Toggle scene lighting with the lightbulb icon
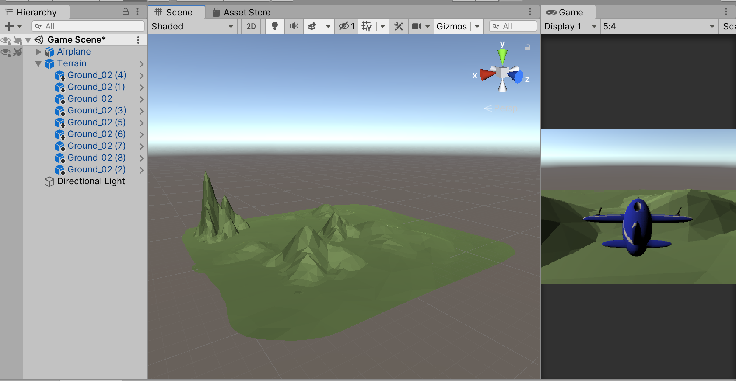This screenshot has height=381, width=736. click(274, 26)
